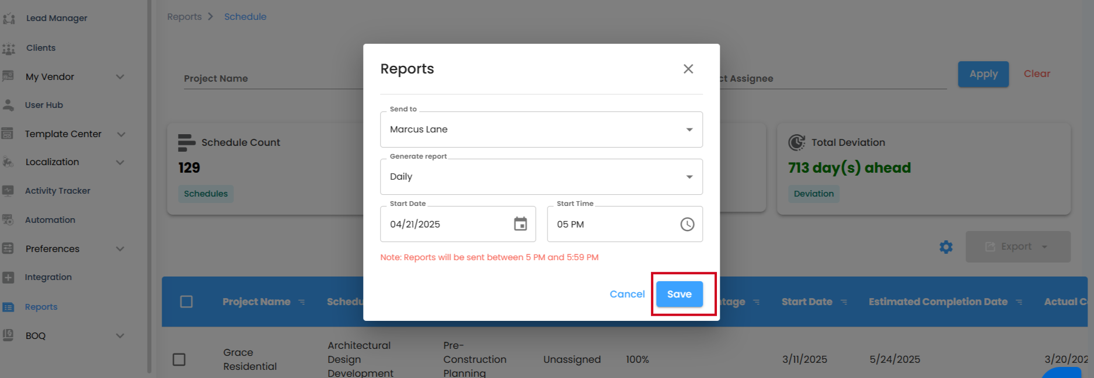
Task: Click the Start Time field 05 PM
Action: pyautogui.click(x=625, y=224)
